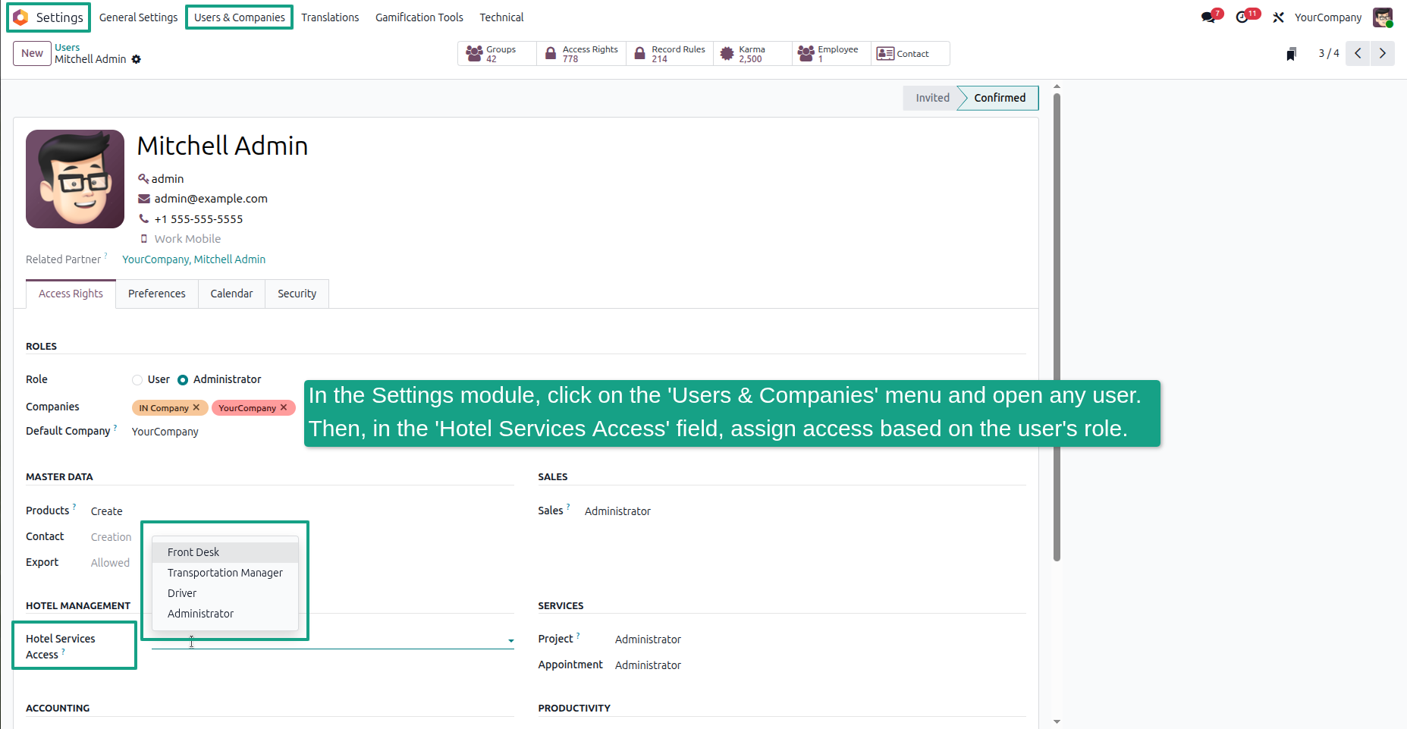The width and height of the screenshot is (1407, 729).
Task: Click the admin@example.com email field
Action: pos(211,199)
